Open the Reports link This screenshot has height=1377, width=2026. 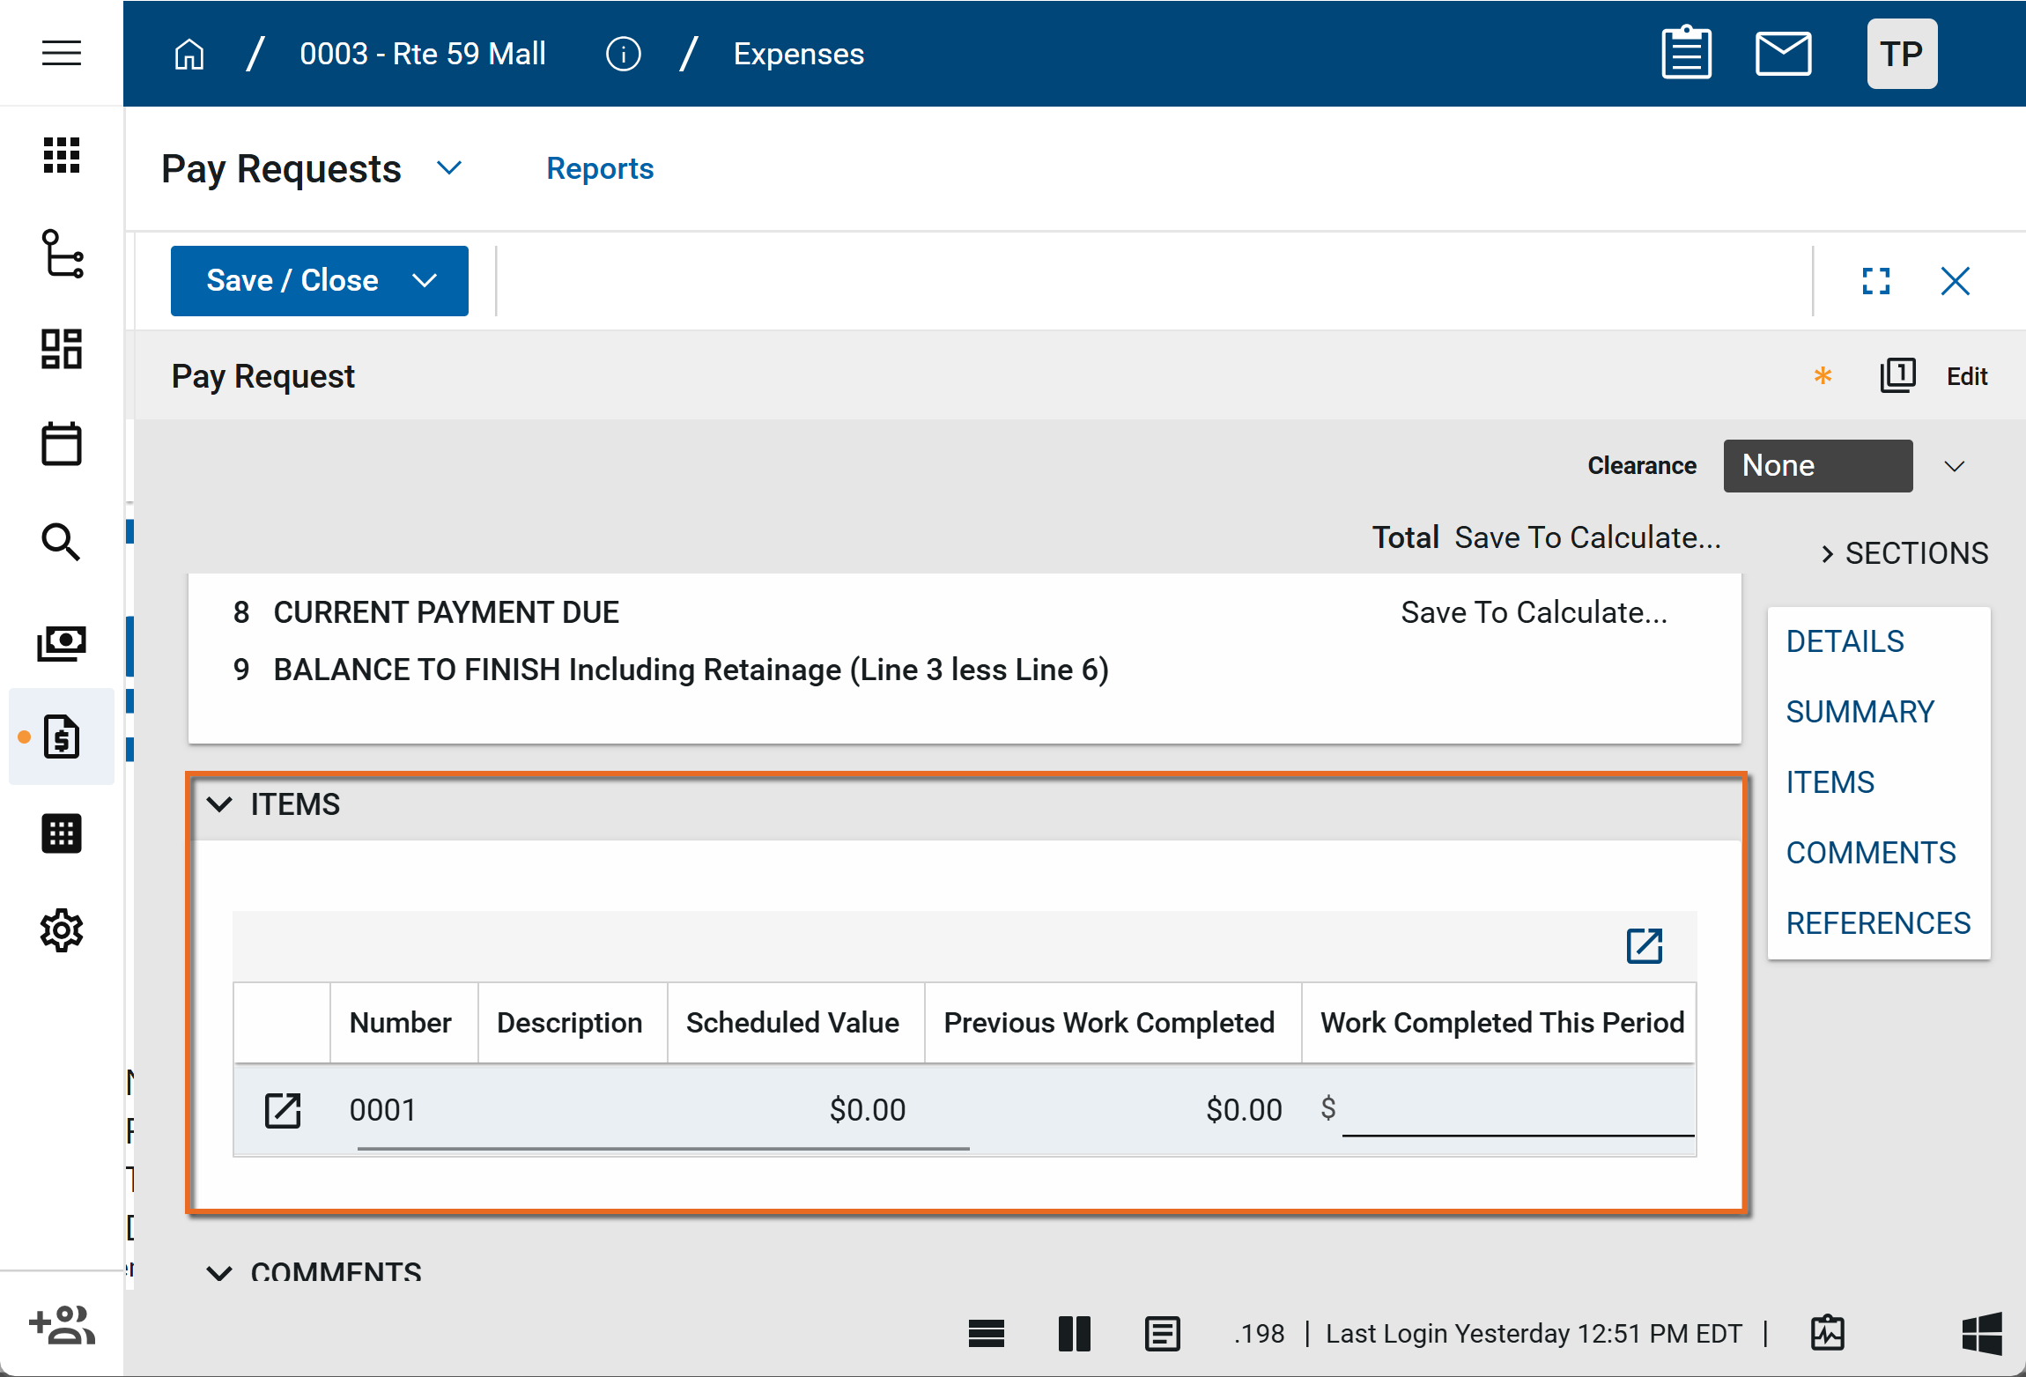click(600, 168)
